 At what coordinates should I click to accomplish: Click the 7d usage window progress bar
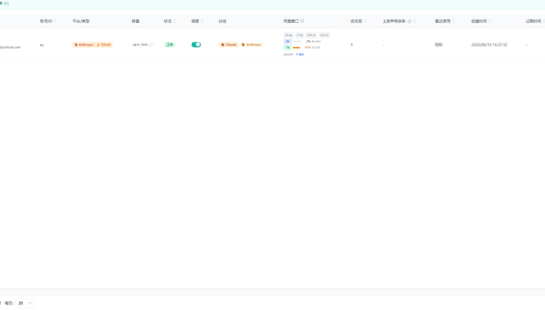(x=297, y=47)
